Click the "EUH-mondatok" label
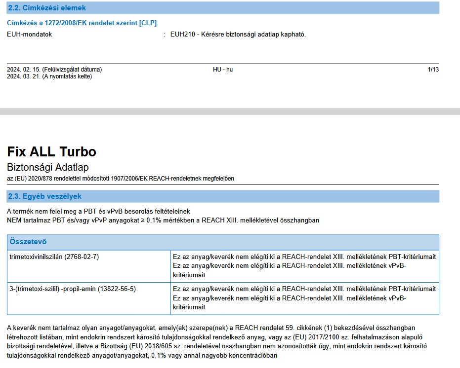Screen dimensions: 460x368 pos(30,35)
